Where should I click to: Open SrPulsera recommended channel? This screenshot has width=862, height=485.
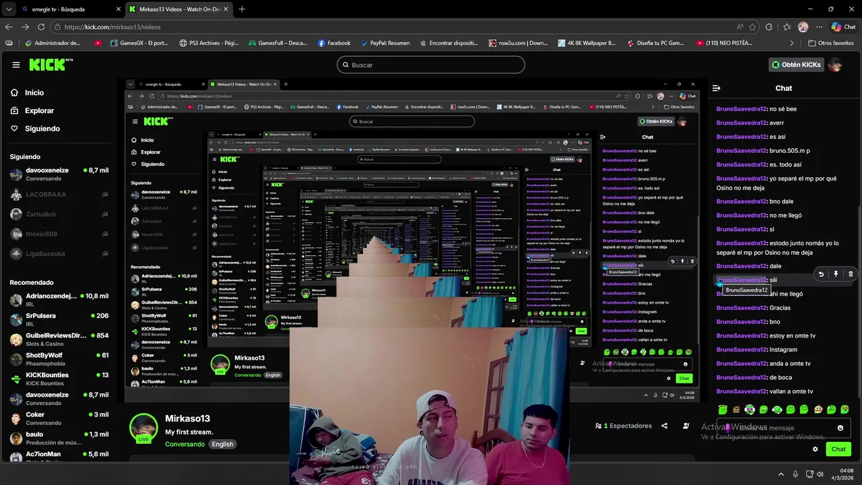point(59,319)
